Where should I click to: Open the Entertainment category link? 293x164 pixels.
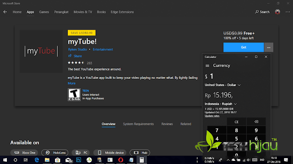tap(103, 50)
